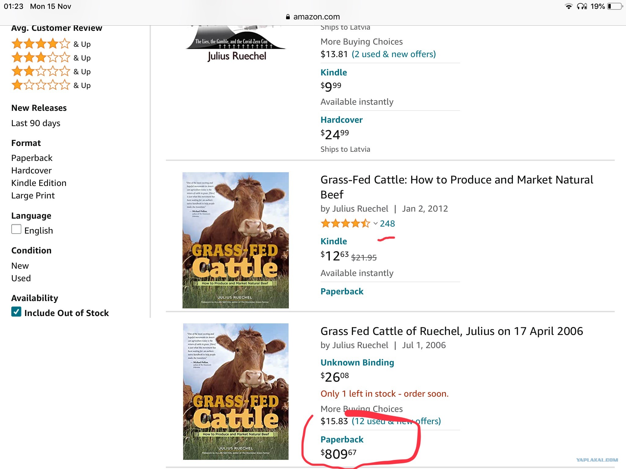Open the 2 used & new offers link
626x469 pixels.
(x=394, y=54)
